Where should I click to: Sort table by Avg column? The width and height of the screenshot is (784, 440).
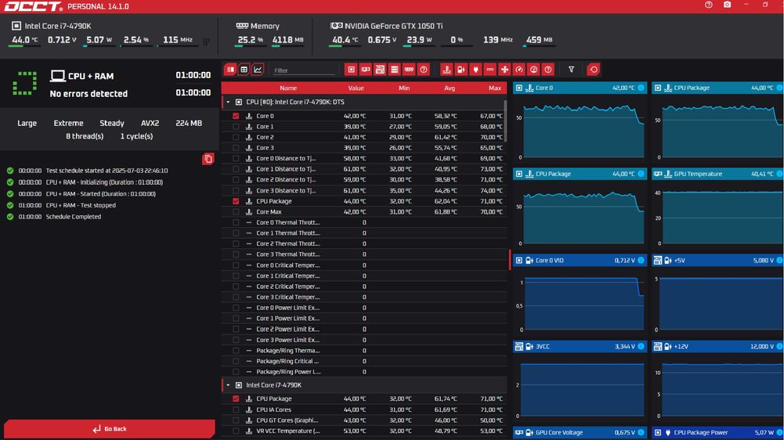[450, 88]
